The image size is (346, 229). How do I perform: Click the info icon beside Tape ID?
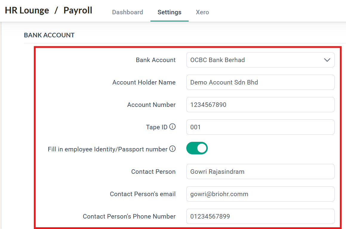click(x=172, y=127)
